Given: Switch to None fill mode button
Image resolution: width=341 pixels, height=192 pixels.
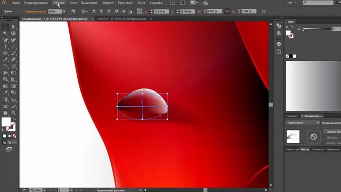Looking at the screenshot, I should tap(14, 136).
